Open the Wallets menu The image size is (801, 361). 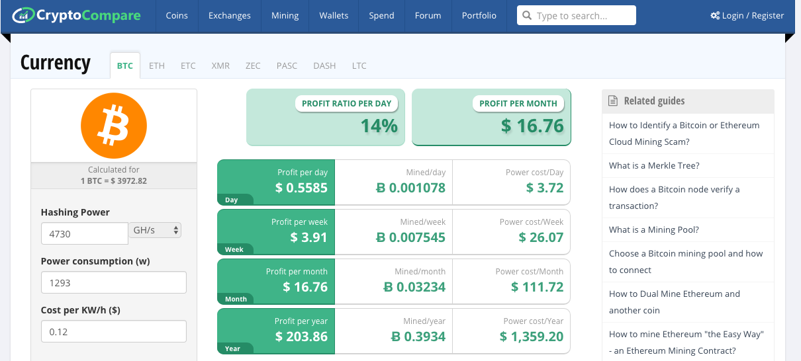[x=334, y=16]
